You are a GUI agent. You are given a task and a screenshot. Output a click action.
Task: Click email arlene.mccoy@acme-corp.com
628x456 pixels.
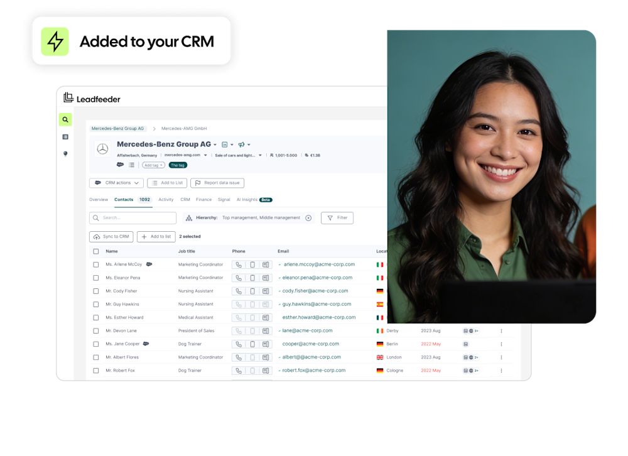pos(319,264)
